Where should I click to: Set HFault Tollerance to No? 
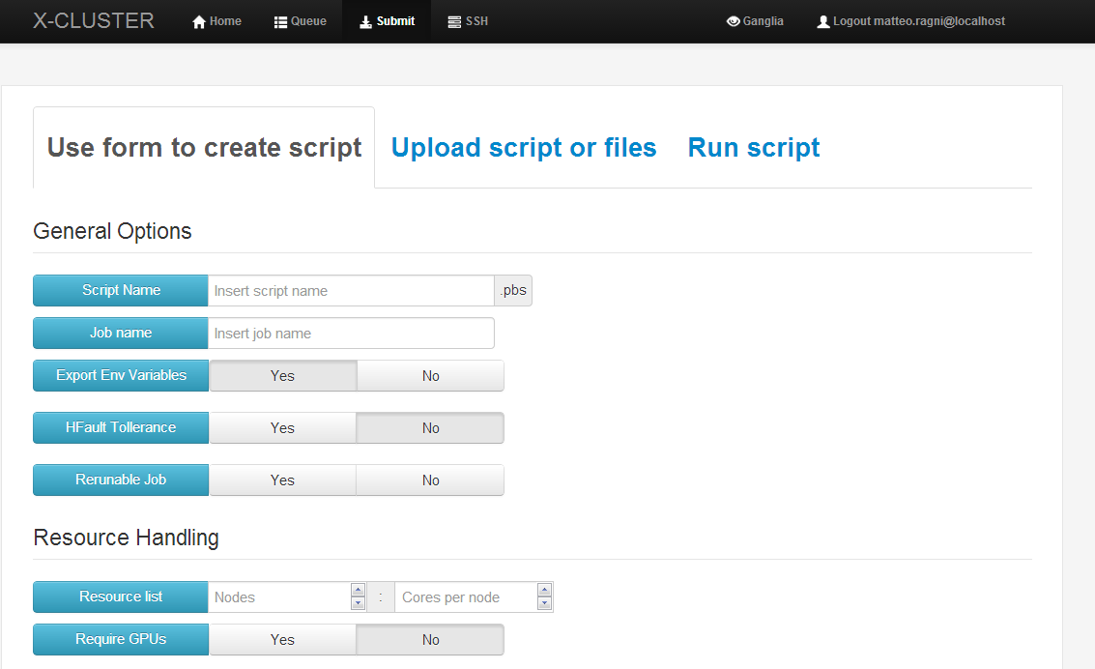point(430,428)
